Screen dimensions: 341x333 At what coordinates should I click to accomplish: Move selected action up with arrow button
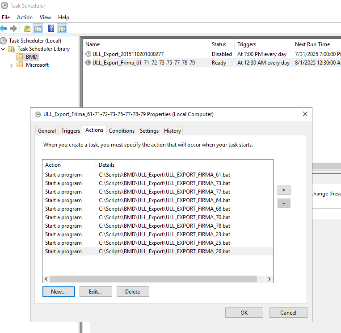point(284,190)
